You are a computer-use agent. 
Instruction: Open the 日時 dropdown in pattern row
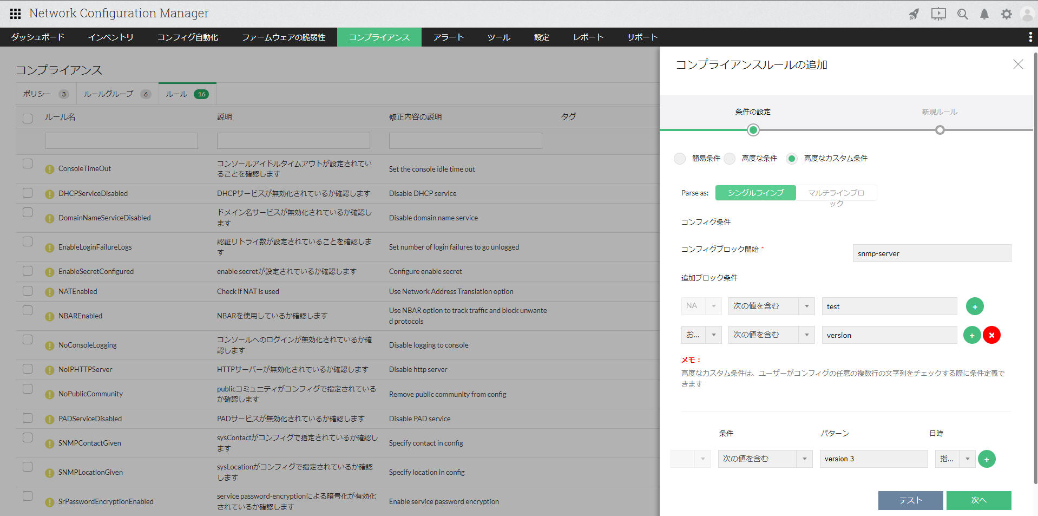pos(955,459)
